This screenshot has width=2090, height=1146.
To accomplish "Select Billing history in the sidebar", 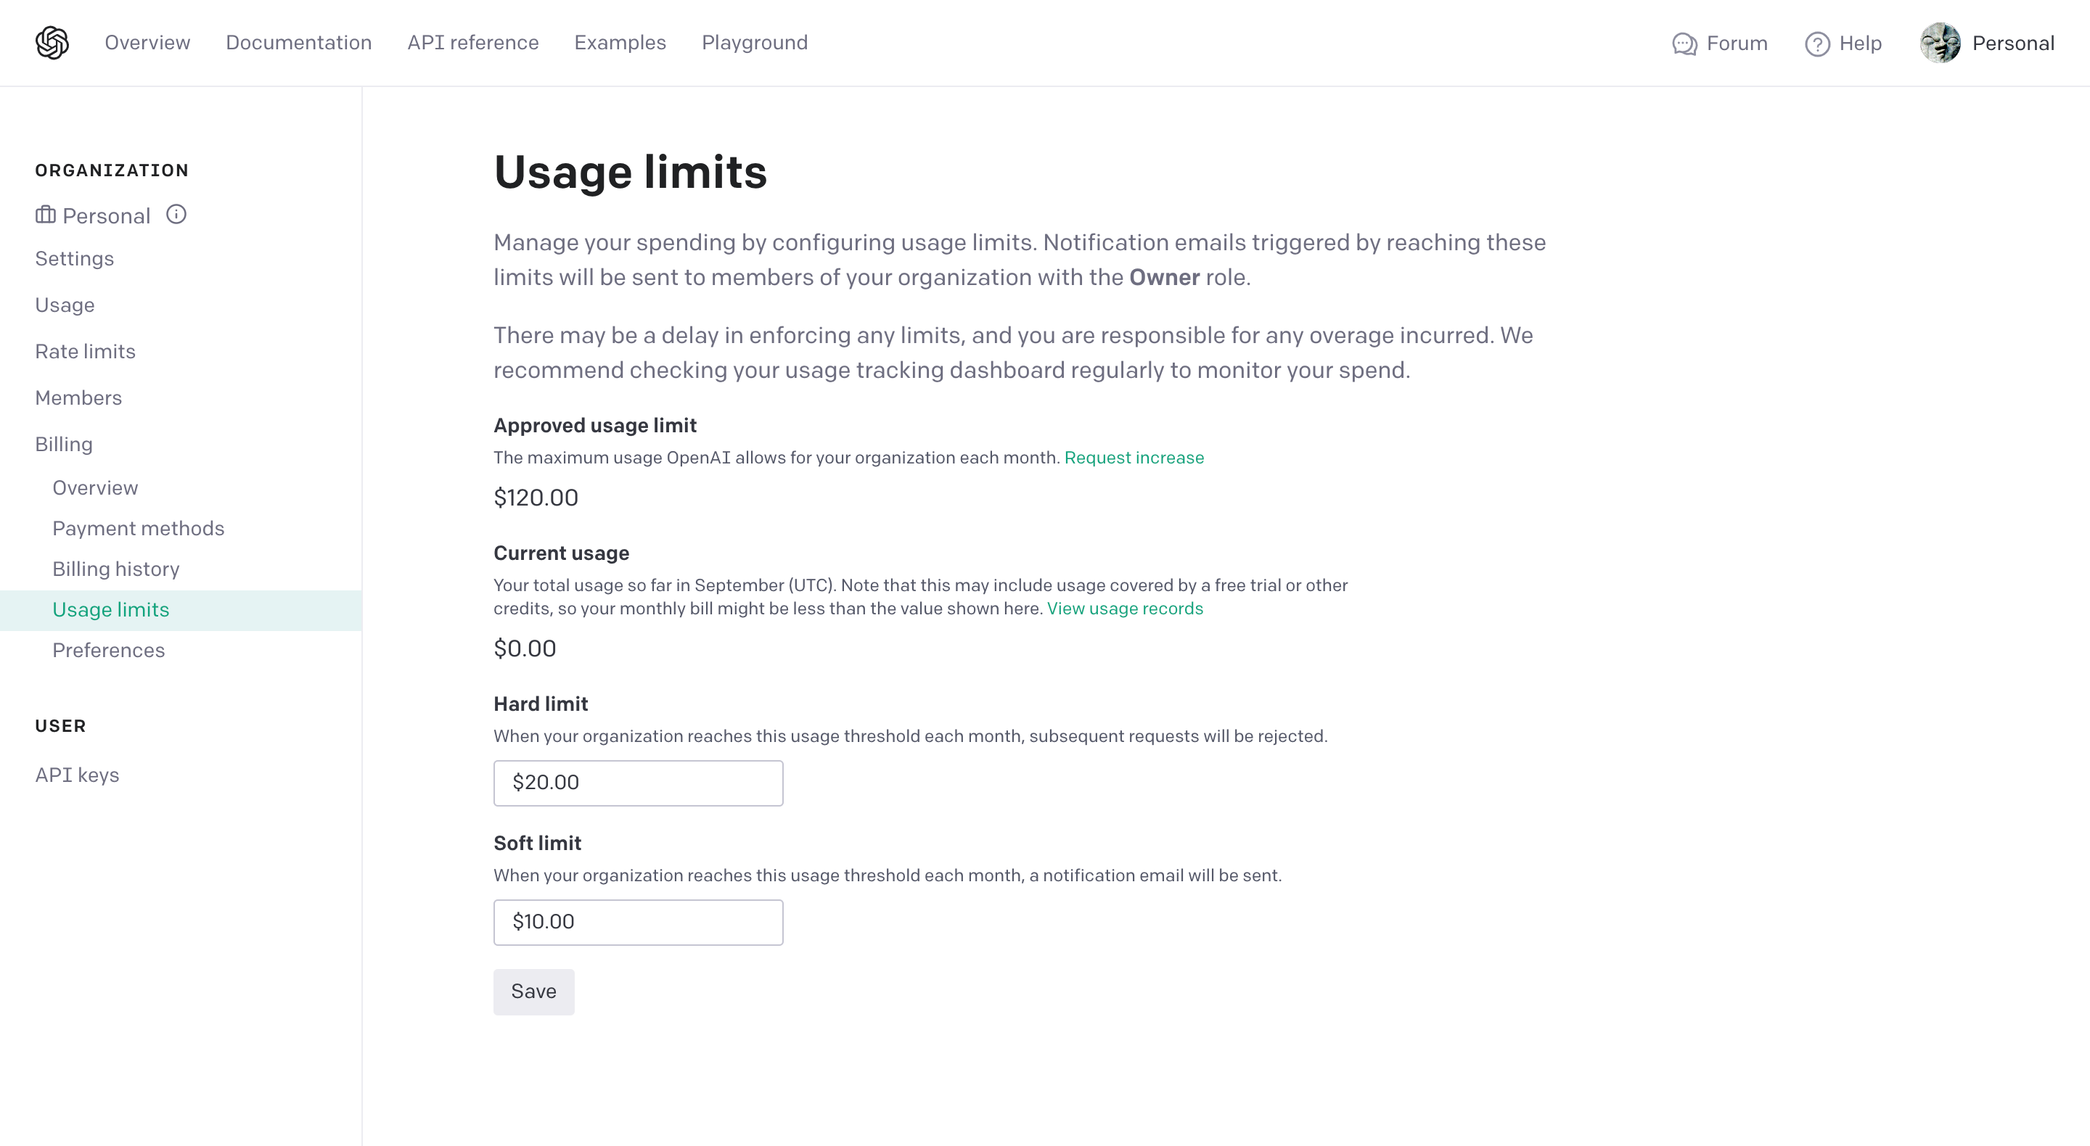I will coord(116,569).
